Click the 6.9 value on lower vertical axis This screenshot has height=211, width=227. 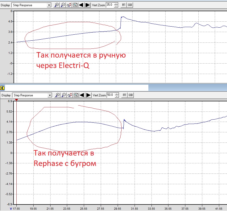tap(10, 101)
